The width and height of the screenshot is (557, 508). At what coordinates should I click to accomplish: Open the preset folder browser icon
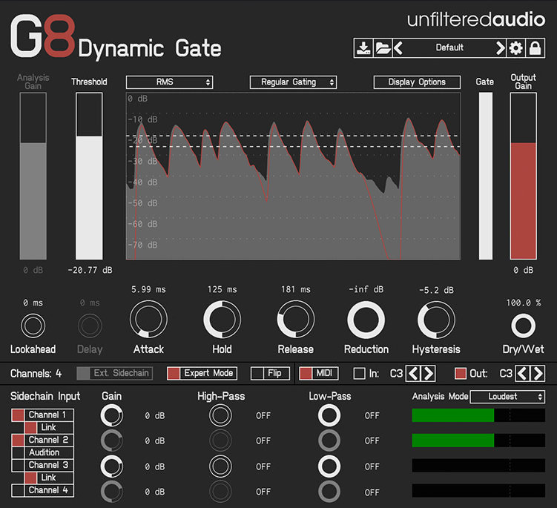pyautogui.click(x=383, y=48)
